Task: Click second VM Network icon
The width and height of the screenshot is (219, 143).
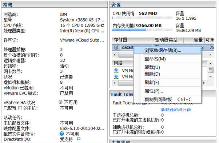Action: [116, 77]
